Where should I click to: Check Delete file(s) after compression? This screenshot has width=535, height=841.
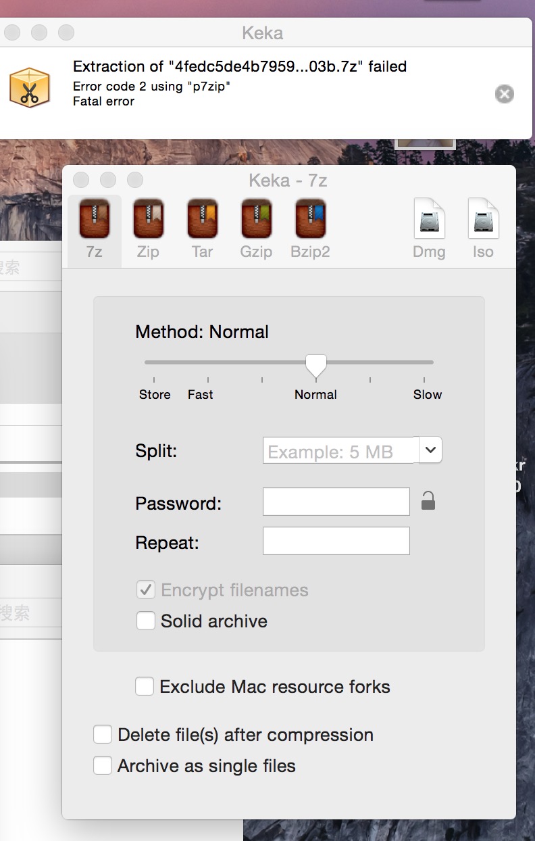[103, 735]
